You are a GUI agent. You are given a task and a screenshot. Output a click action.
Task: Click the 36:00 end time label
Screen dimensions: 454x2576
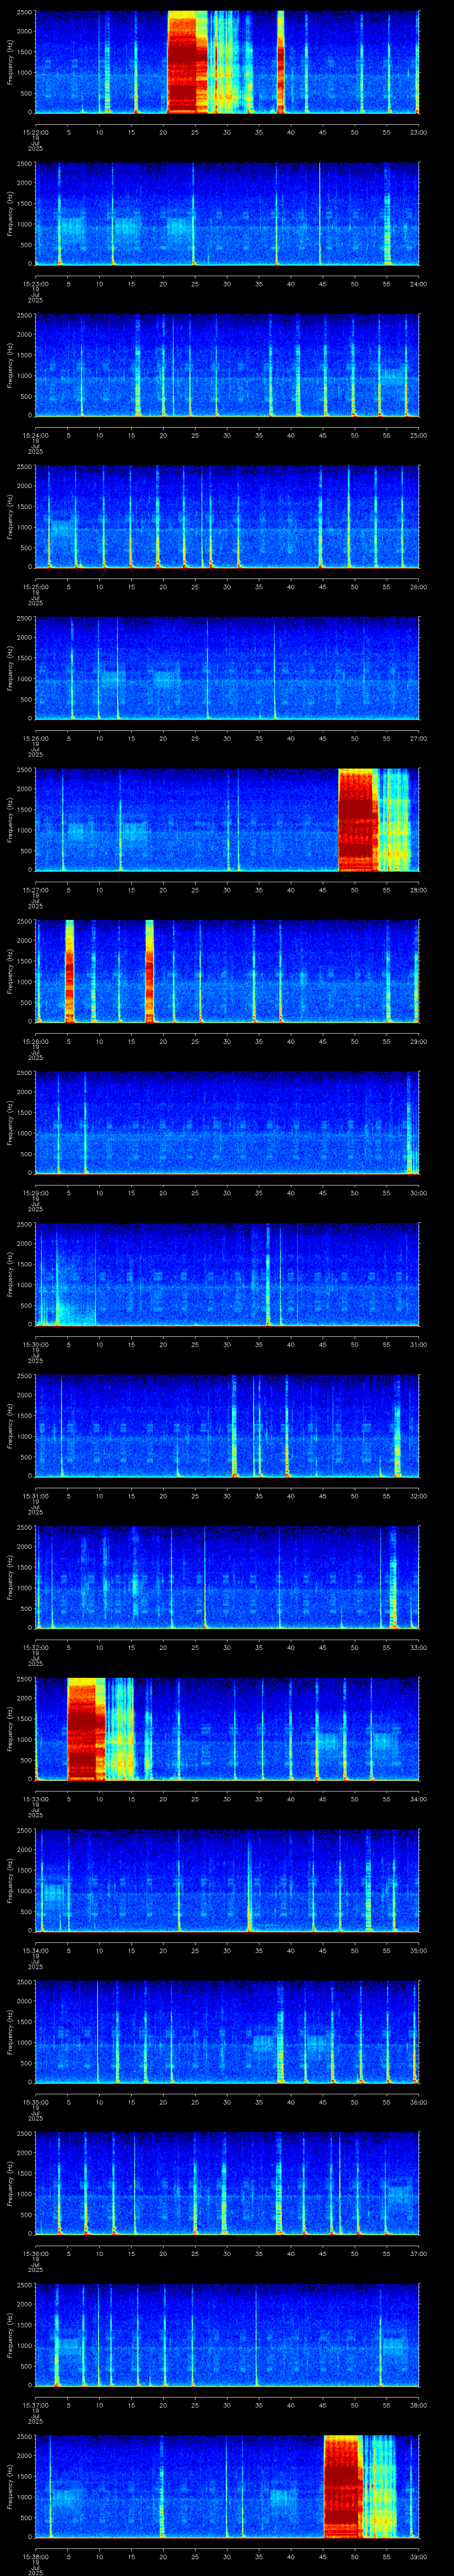[x=418, y=2101]
